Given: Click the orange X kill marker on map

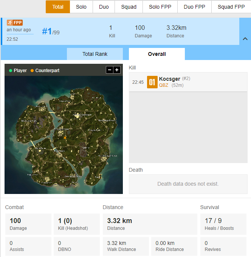Looking at the screenshot, I should coord(65,138).
